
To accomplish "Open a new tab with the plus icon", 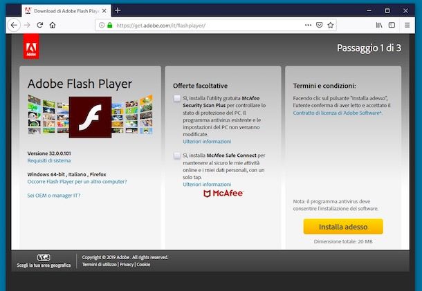I will click(118, 10).
